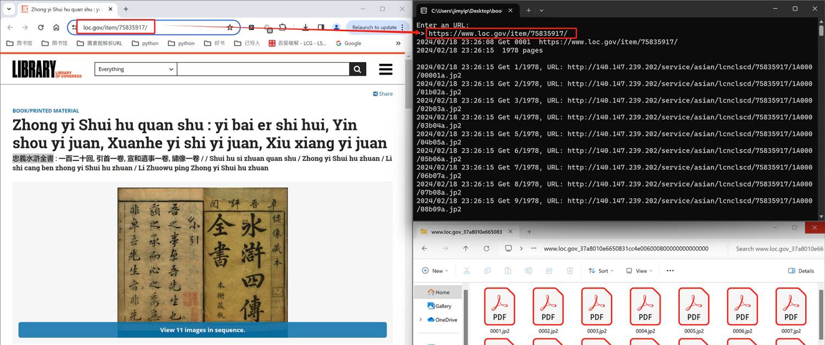Image resolution: width=825 pixels, height=345 pixels.
Task: Click the View 11 images in sequence button
Action: [x=202, y=330]
